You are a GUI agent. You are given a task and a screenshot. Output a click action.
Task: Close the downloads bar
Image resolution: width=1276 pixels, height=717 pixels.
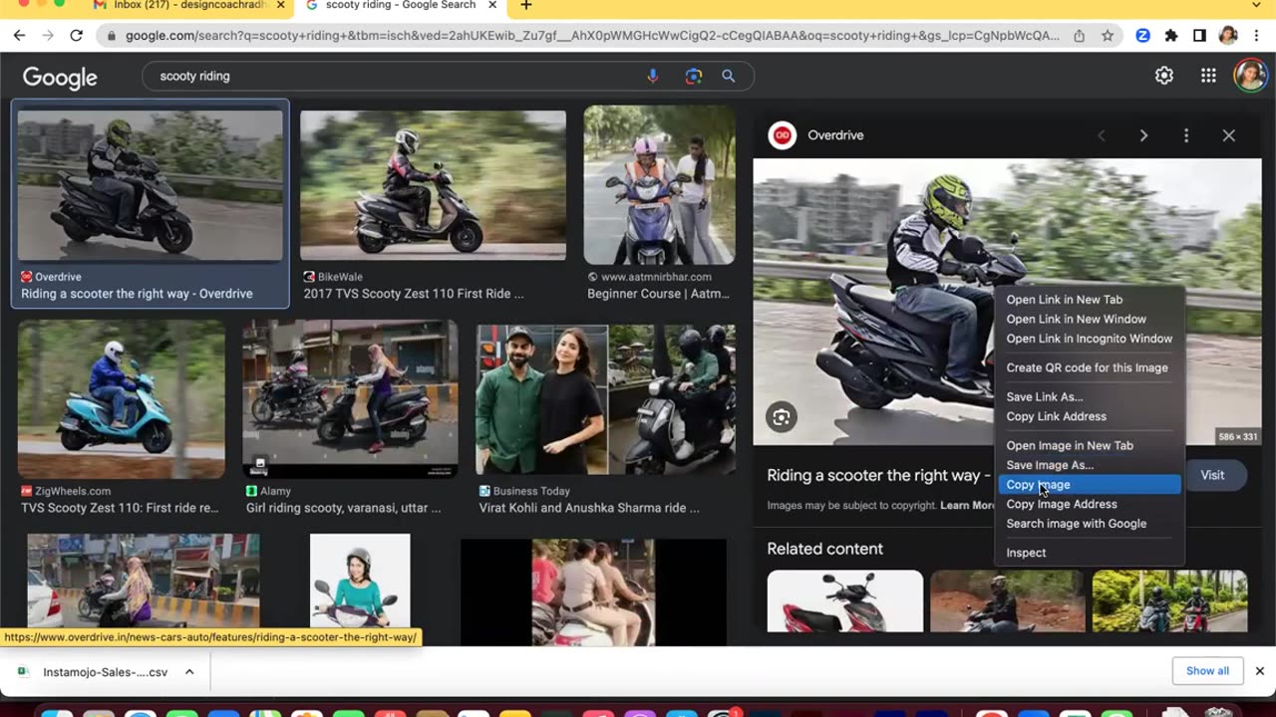point(1259,671)
